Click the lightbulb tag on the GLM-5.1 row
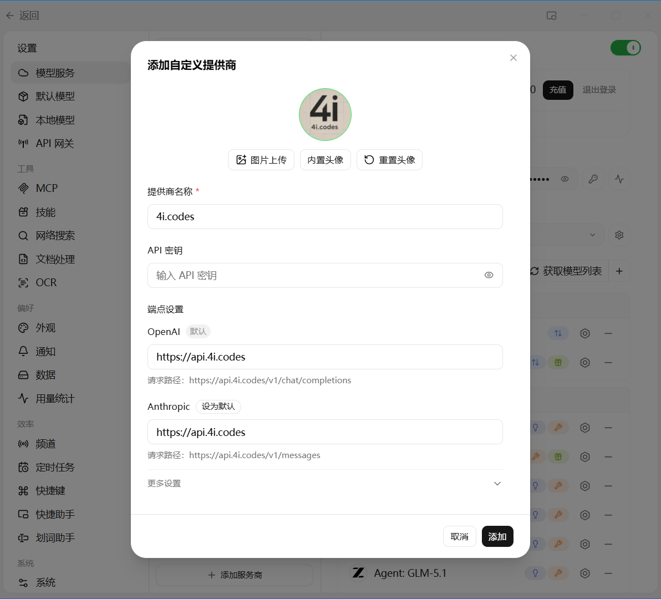 point(535,573)
